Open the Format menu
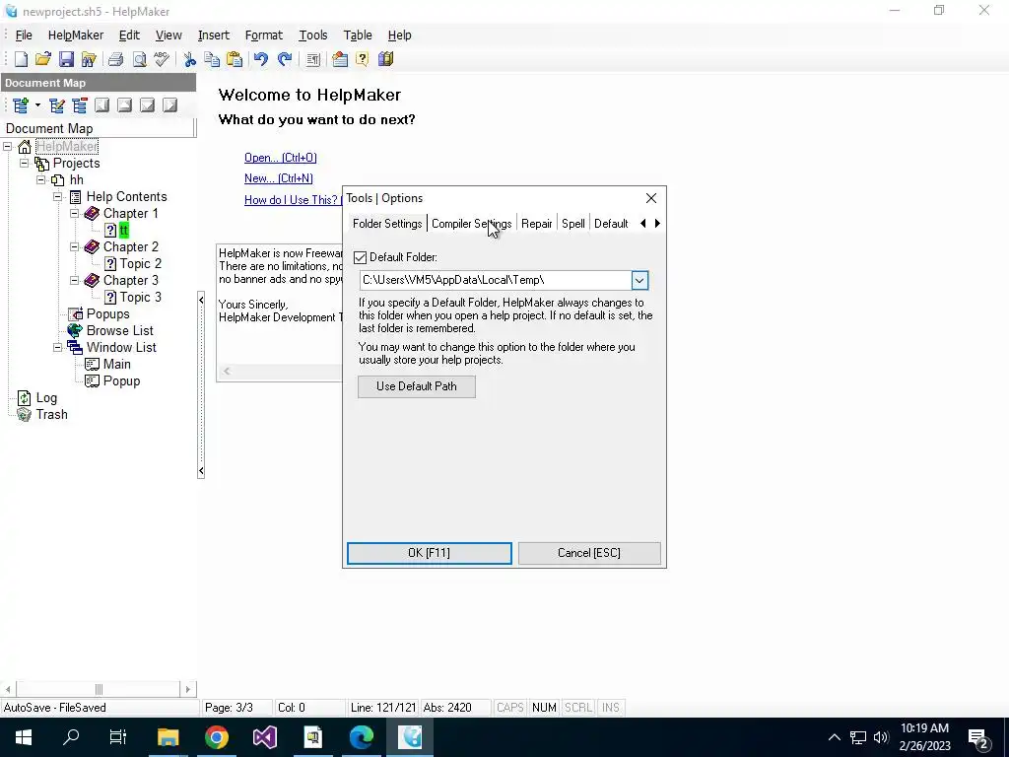1009x757 pixels. 263,35
